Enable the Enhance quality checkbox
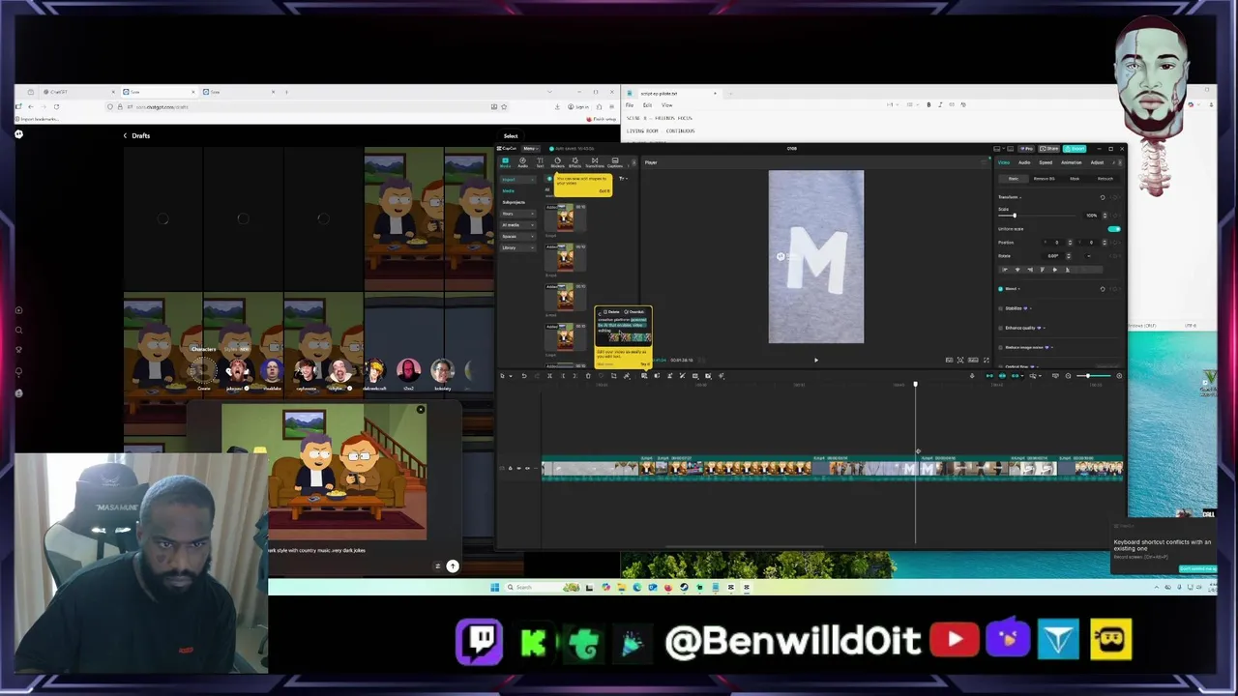 click(1000, 328)
